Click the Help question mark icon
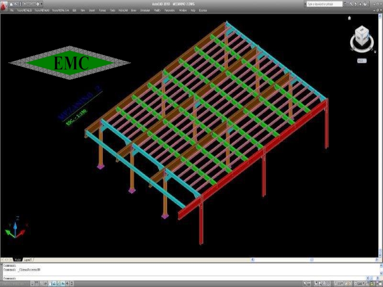The image size is (383, 287). click(365, 4)
